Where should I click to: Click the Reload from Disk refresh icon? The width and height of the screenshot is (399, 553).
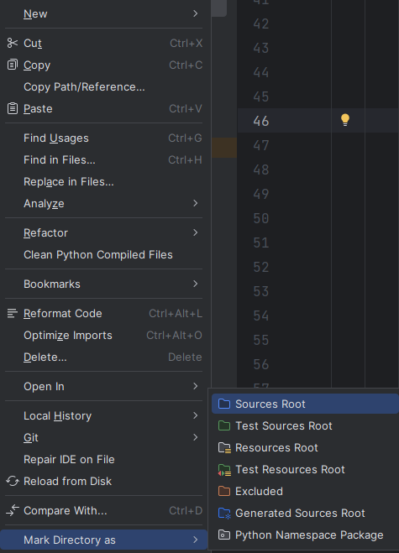click(13, 481)
